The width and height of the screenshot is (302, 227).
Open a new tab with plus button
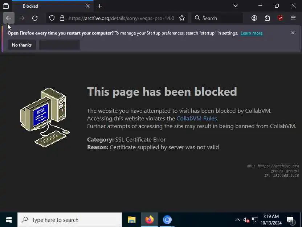[99, 6]
